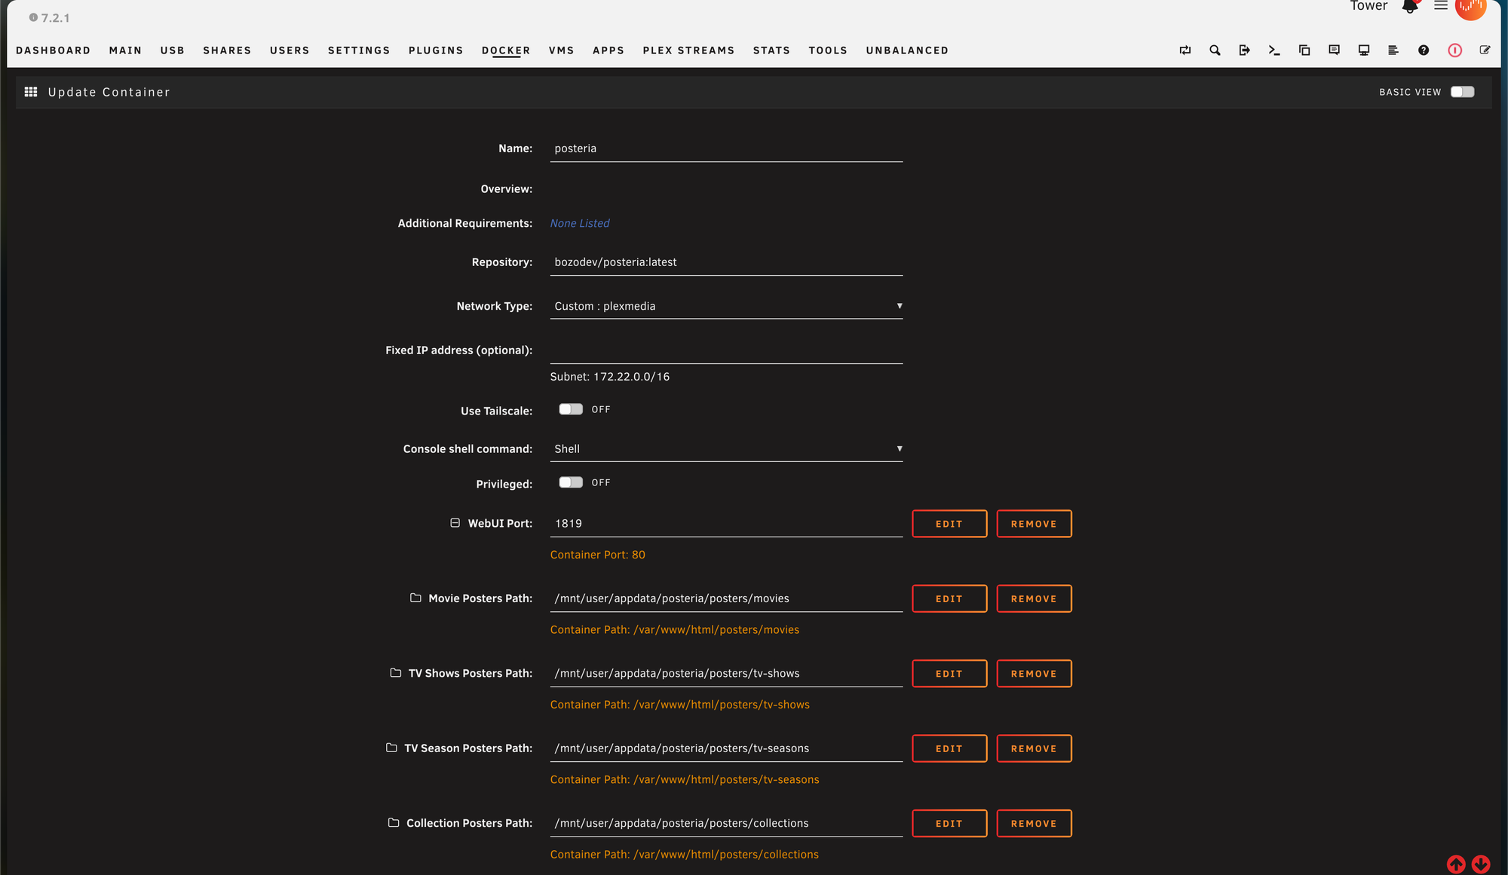The height and width of the screenshot is (875, 1508).
Task: Open the Network Type dropdown
Action: tap(725, 306)
